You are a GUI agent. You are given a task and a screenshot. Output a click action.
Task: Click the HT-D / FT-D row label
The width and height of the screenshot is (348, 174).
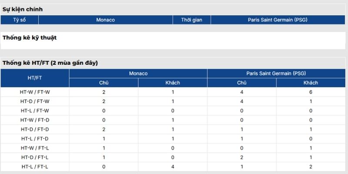[x=35, y=129]
